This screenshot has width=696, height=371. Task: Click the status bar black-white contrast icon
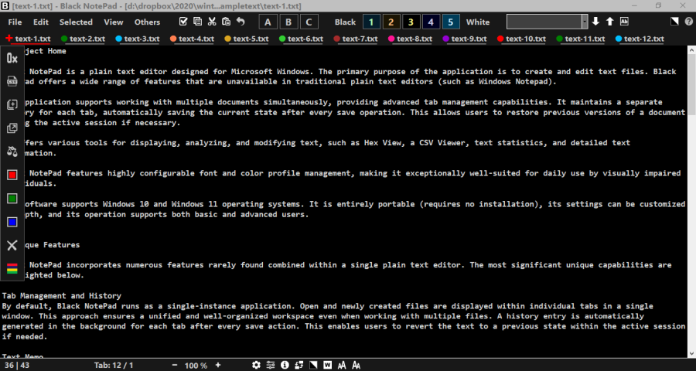click(x=313, y=366)
